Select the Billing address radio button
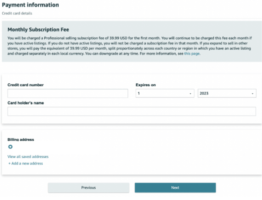Image resolution: width=262 pixels, height=200 pixels. point(10,147)
